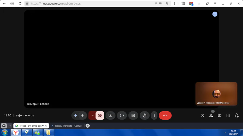Open the users app in taskbar
Viewport: 243px width, 136px height.
pos(37,133)
